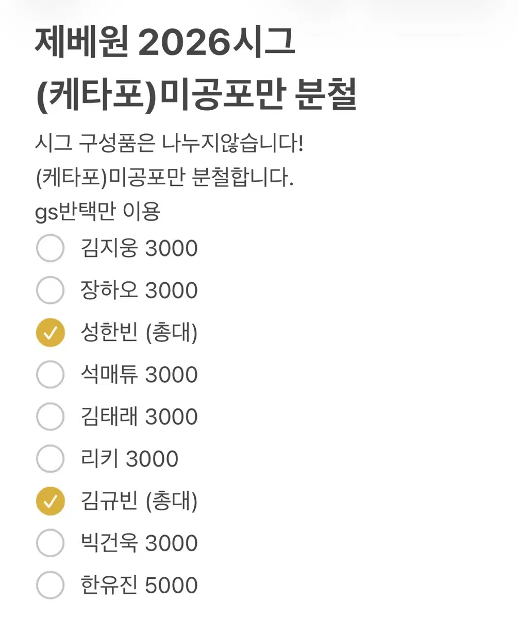The height and width of the screenshot is (618, 518).
Task: Click the 김규빈 (총대) label text
Action: click(x=139, y=501)
